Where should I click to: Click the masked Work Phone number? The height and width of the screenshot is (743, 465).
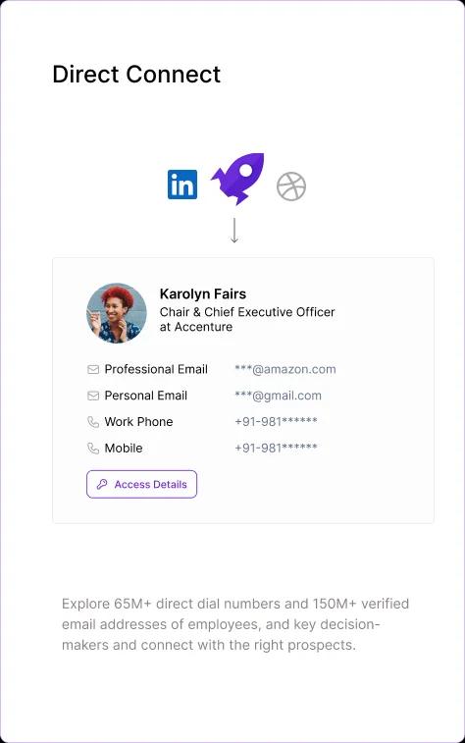coord(276,421)
